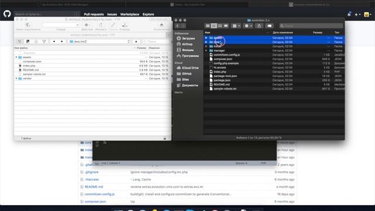Open the GitHub avatar profile dropdown

click(x=367, y=15)
